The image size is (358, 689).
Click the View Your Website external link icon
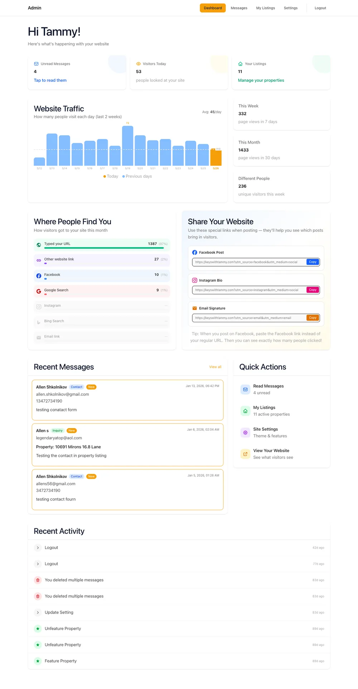click(x=245, y=454)
